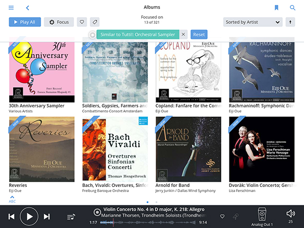Open Liza Ferschtman artist link

[x=242, y=191]
